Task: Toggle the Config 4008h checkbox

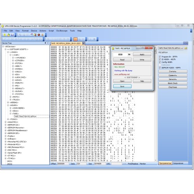Action: pyautogui.click(x=160, y=62)
